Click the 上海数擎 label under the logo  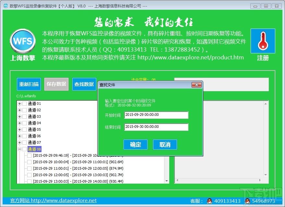[23, 58]
